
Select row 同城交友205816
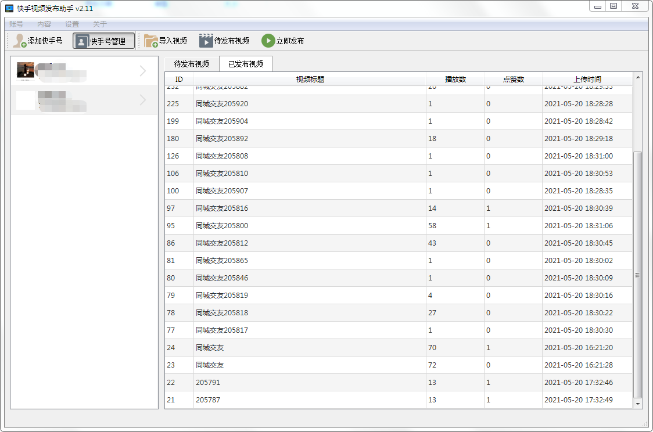[399, 208]
